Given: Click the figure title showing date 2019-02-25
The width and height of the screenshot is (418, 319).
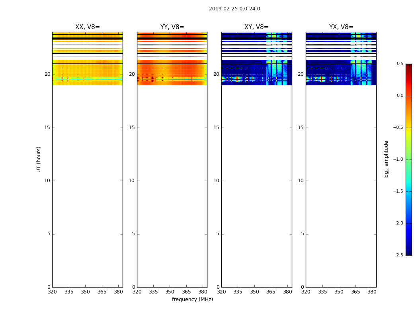Looking at the screenshot, I should tap(234, 9).
